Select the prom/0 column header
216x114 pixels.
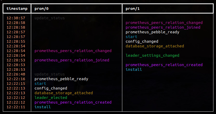(x=42, y=9)
